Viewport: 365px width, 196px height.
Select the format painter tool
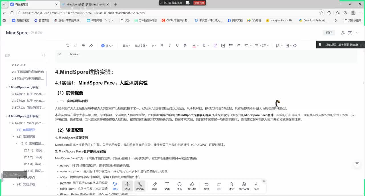pyautogui.click(x=83, y=46)
